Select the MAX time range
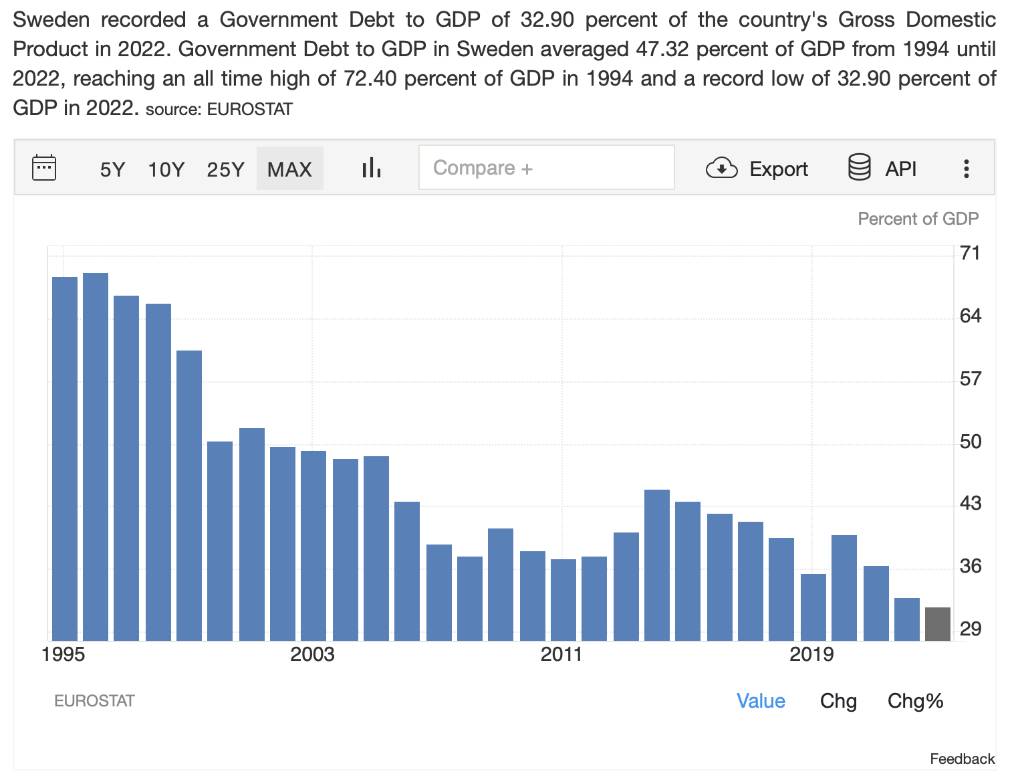1016x784 pixels. click(289, 169)
